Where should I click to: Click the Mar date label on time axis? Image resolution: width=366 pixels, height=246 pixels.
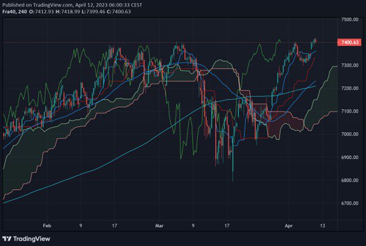pyautogui.click(x=160, y=225)
